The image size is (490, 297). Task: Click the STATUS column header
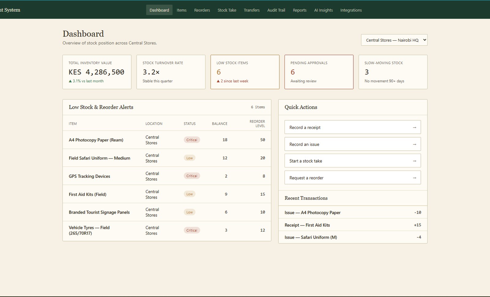(x=190, y=124)
